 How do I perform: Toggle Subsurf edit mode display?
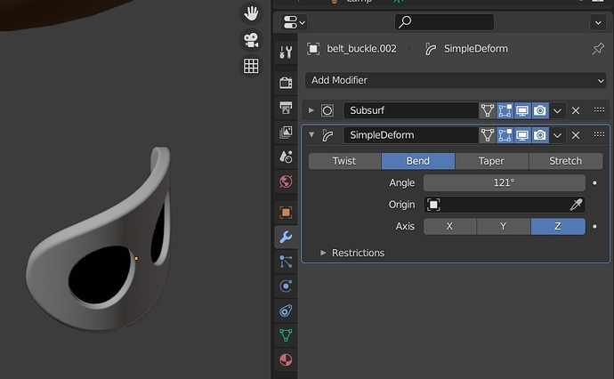(x=505, y=111)
